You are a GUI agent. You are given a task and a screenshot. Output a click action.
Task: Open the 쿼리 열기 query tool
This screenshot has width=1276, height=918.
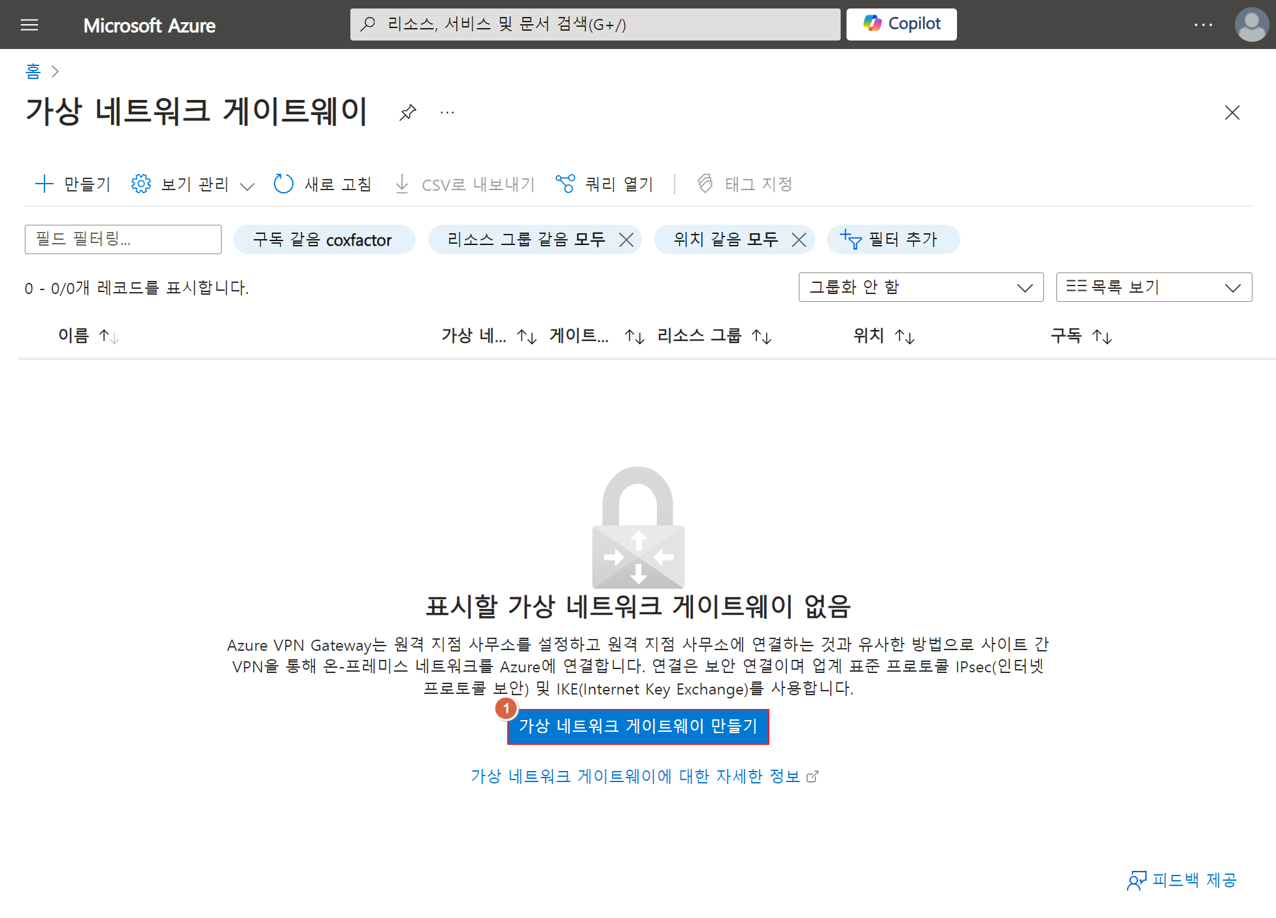[604, 184]
